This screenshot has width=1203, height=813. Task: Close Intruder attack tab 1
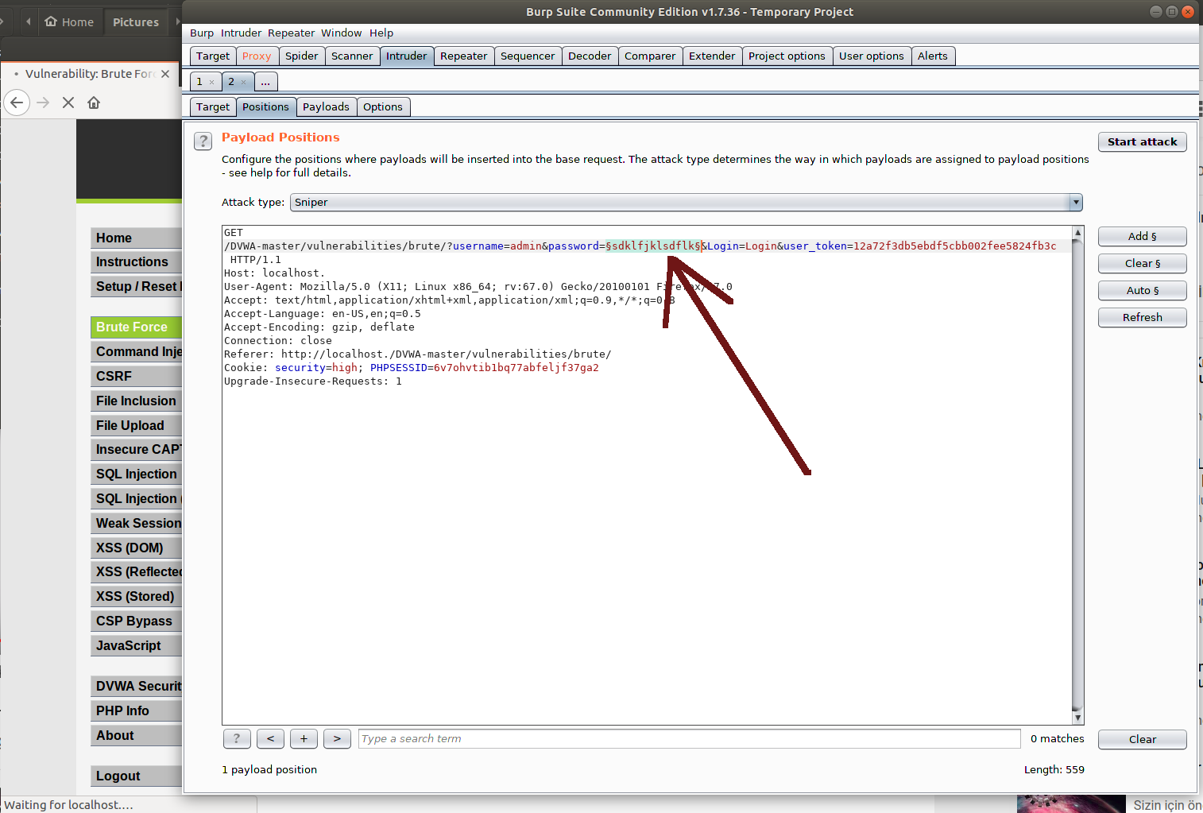211,82
